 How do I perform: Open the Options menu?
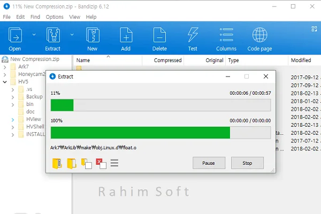tap(55, 17)
